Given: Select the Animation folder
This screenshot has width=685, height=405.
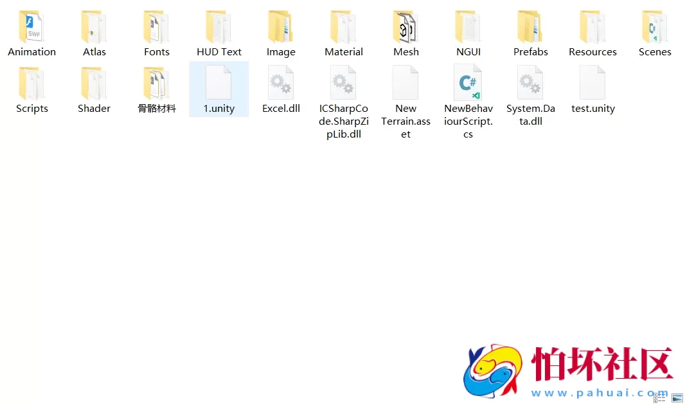Looking at the screenshot, I should pos(31,28).
